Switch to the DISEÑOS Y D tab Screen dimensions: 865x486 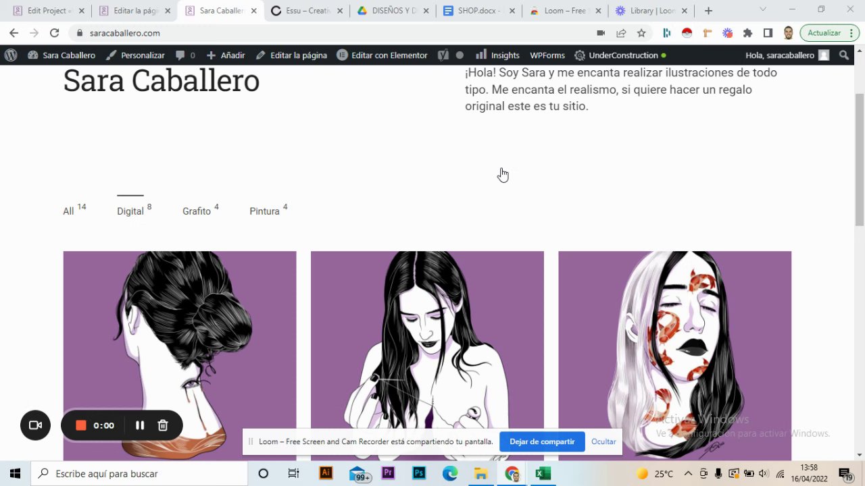pyautogui.click(x=392, y=11)
